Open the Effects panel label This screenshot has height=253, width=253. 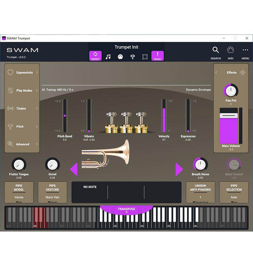point(231,72)
